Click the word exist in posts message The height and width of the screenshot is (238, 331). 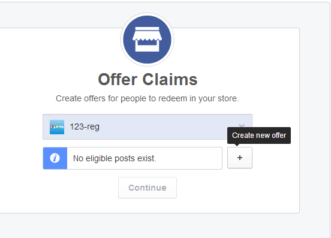[146, 158]
